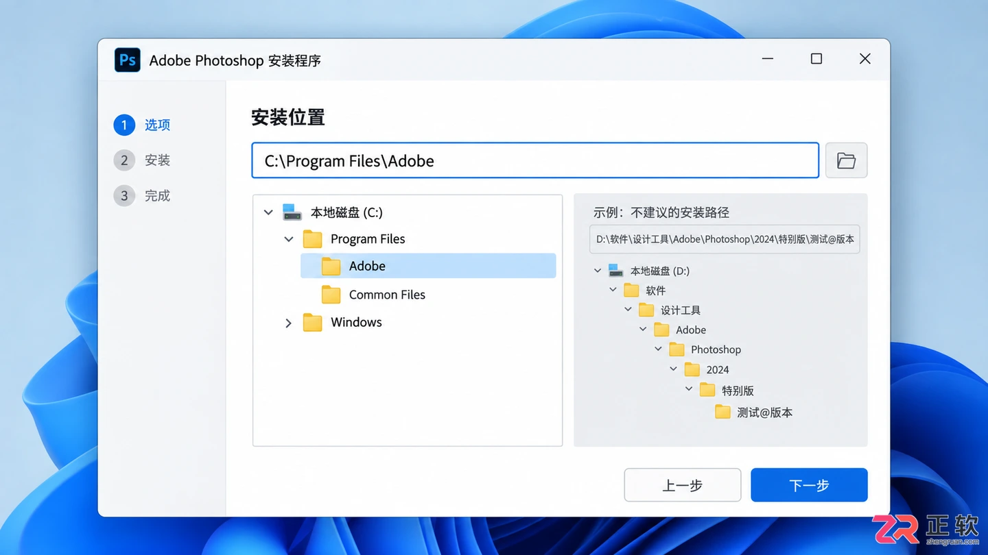Go to step 3 完成
This screenshot has height=555, width=988.
tap(142, 196)
